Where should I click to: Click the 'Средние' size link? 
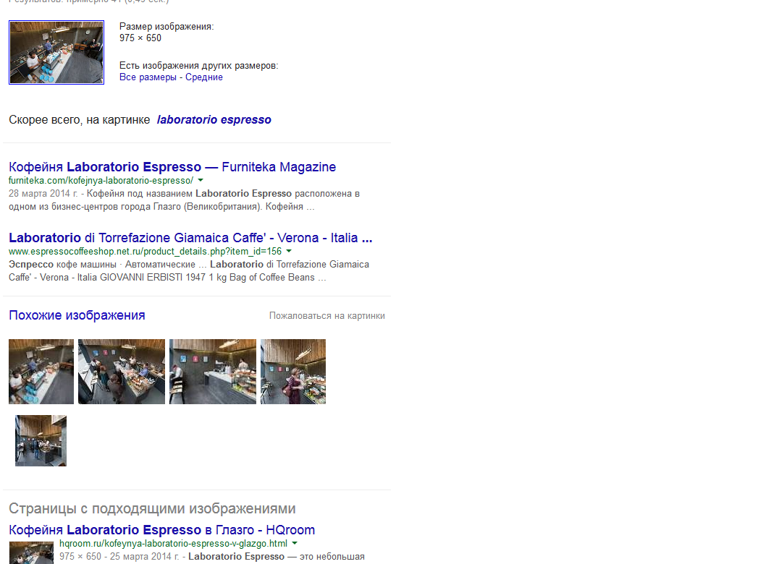204,77
